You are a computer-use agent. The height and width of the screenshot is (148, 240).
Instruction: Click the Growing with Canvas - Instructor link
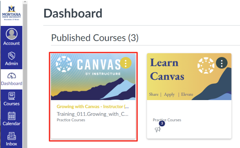pyautogui.click(x=93, y=106)
